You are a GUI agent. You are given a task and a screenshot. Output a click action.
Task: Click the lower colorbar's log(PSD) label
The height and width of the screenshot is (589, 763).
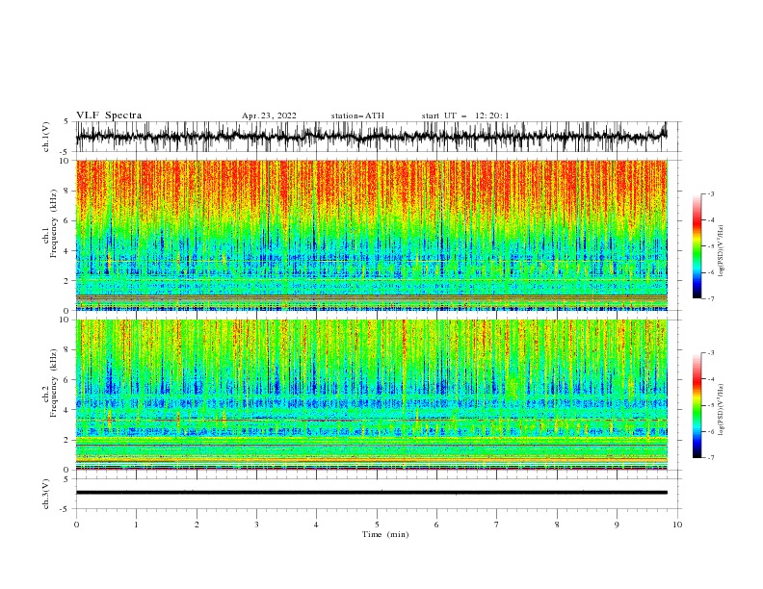pyautogui.click(x=721, y=409)
